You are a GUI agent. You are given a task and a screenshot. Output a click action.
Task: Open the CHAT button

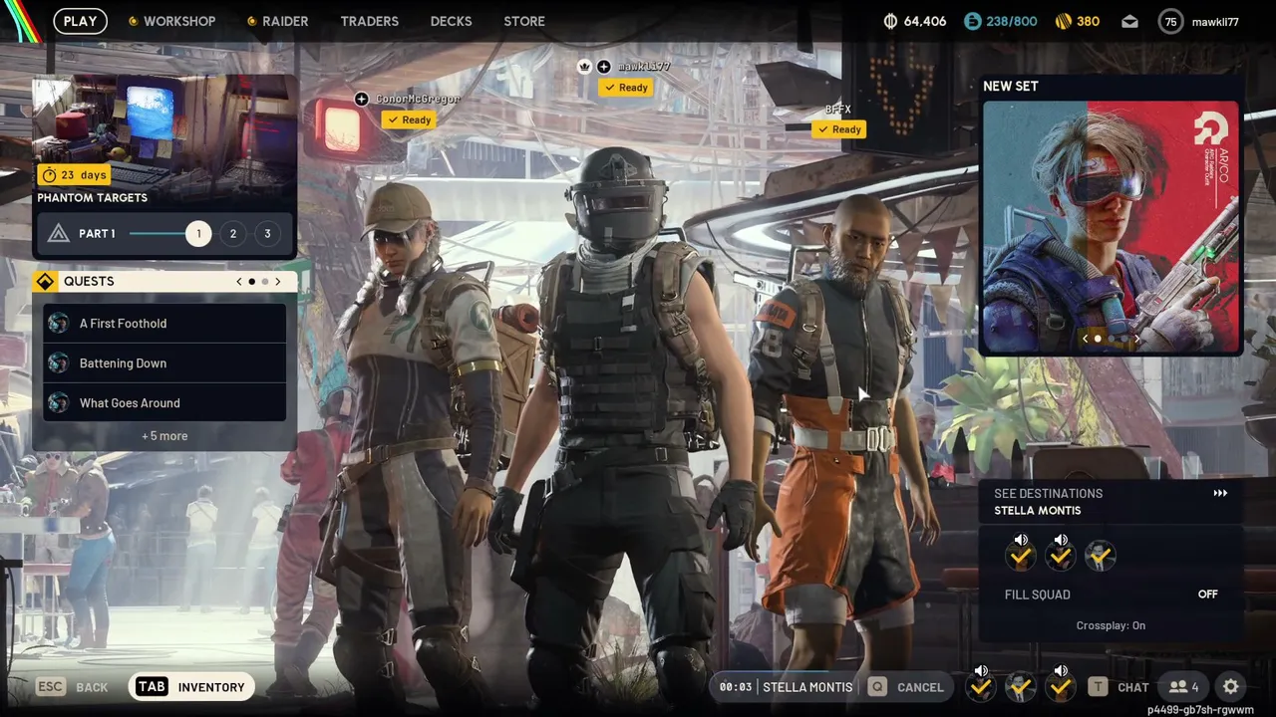(x=1118, y=687)
